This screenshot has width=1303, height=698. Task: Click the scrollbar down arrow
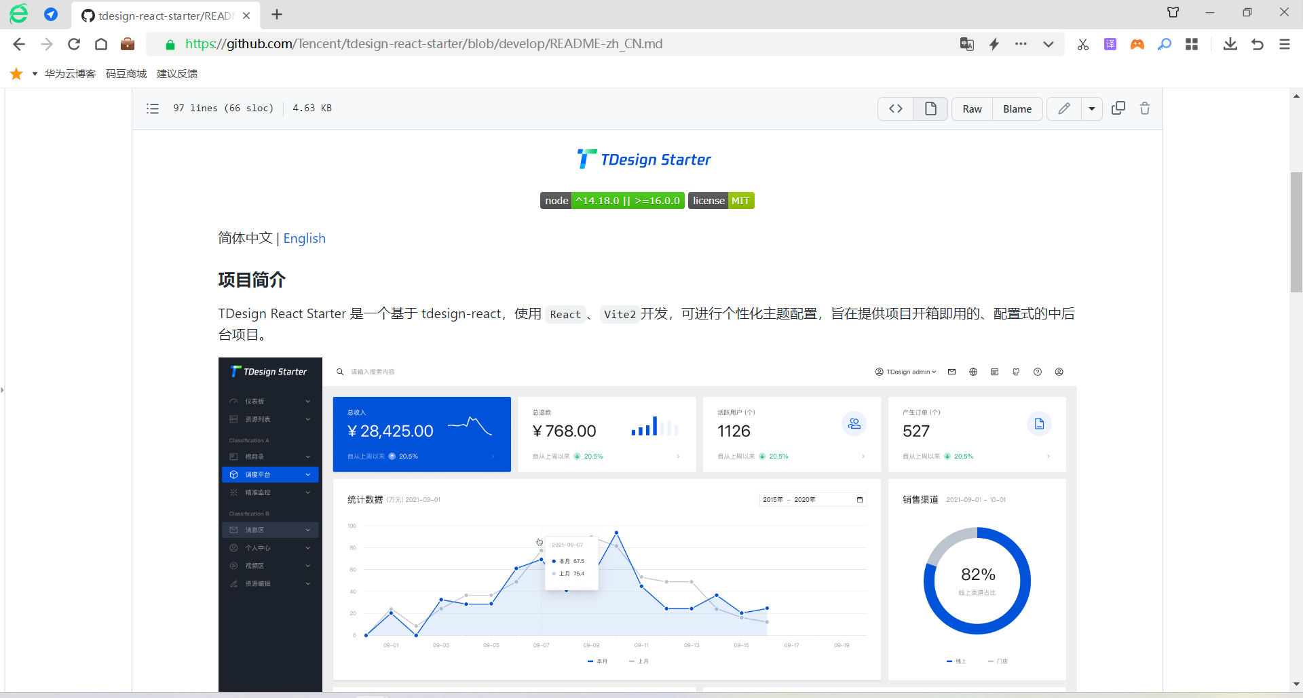[1296, 684]
